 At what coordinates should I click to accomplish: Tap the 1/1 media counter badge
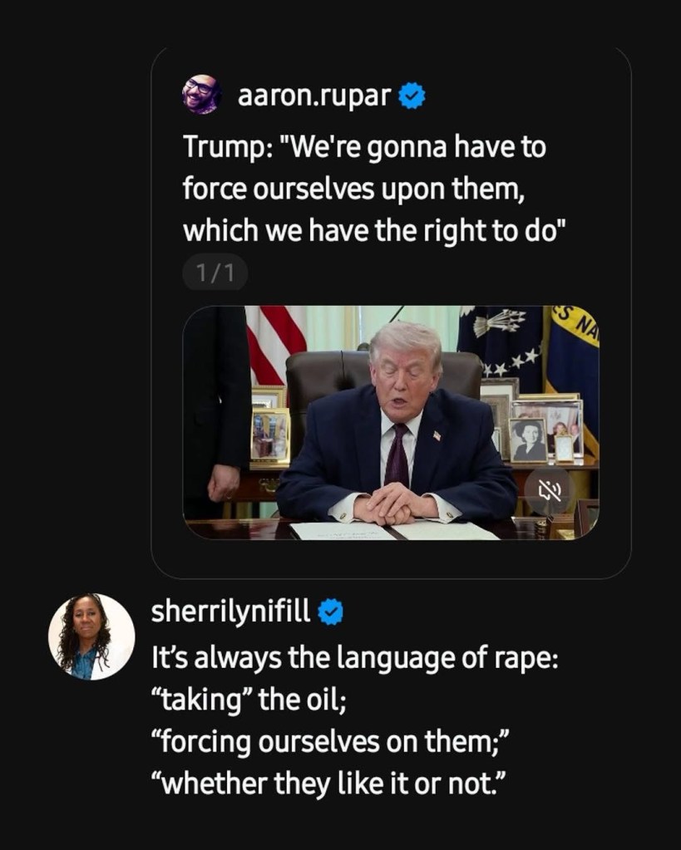(215, 274)
